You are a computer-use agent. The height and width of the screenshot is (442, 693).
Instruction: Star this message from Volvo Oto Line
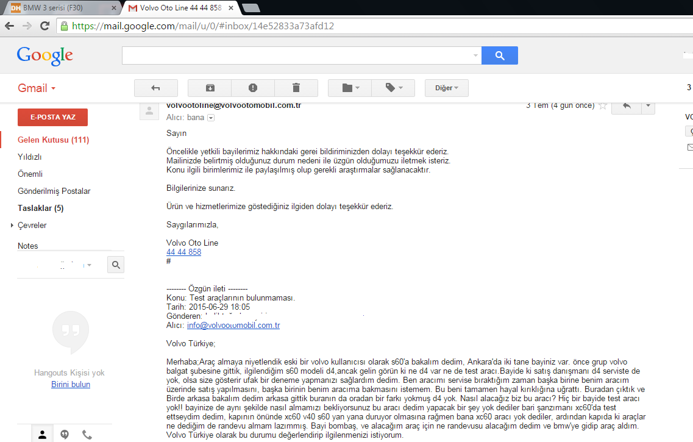coord(602,105)
